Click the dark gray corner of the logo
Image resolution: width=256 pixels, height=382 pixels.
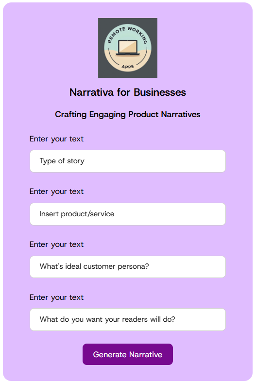pos(102,22)
